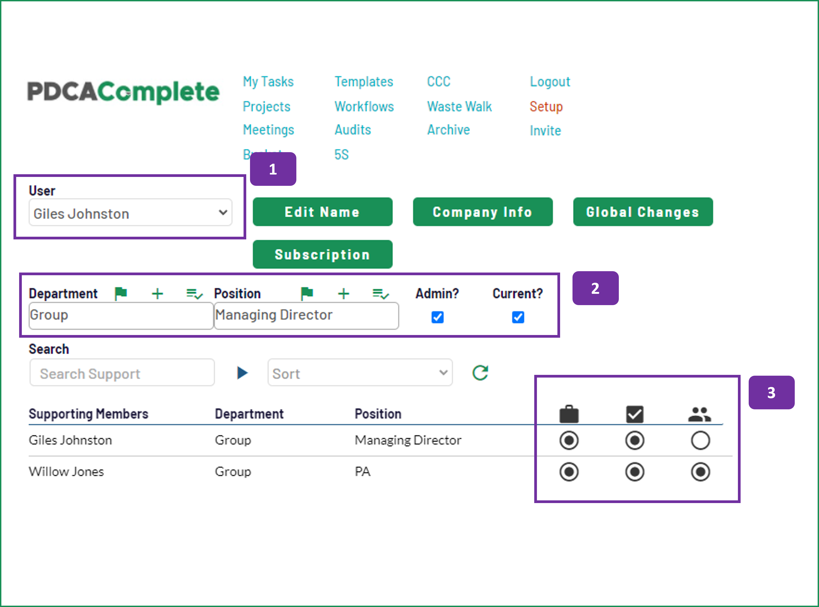Run the search with play arrow
Viewport: 819px width, 607px height.
click(242, 373)
